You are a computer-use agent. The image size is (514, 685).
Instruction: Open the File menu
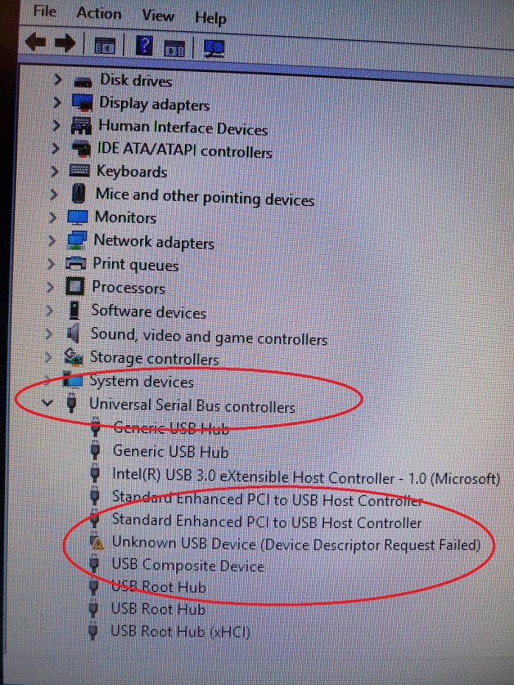click(45, 10)
